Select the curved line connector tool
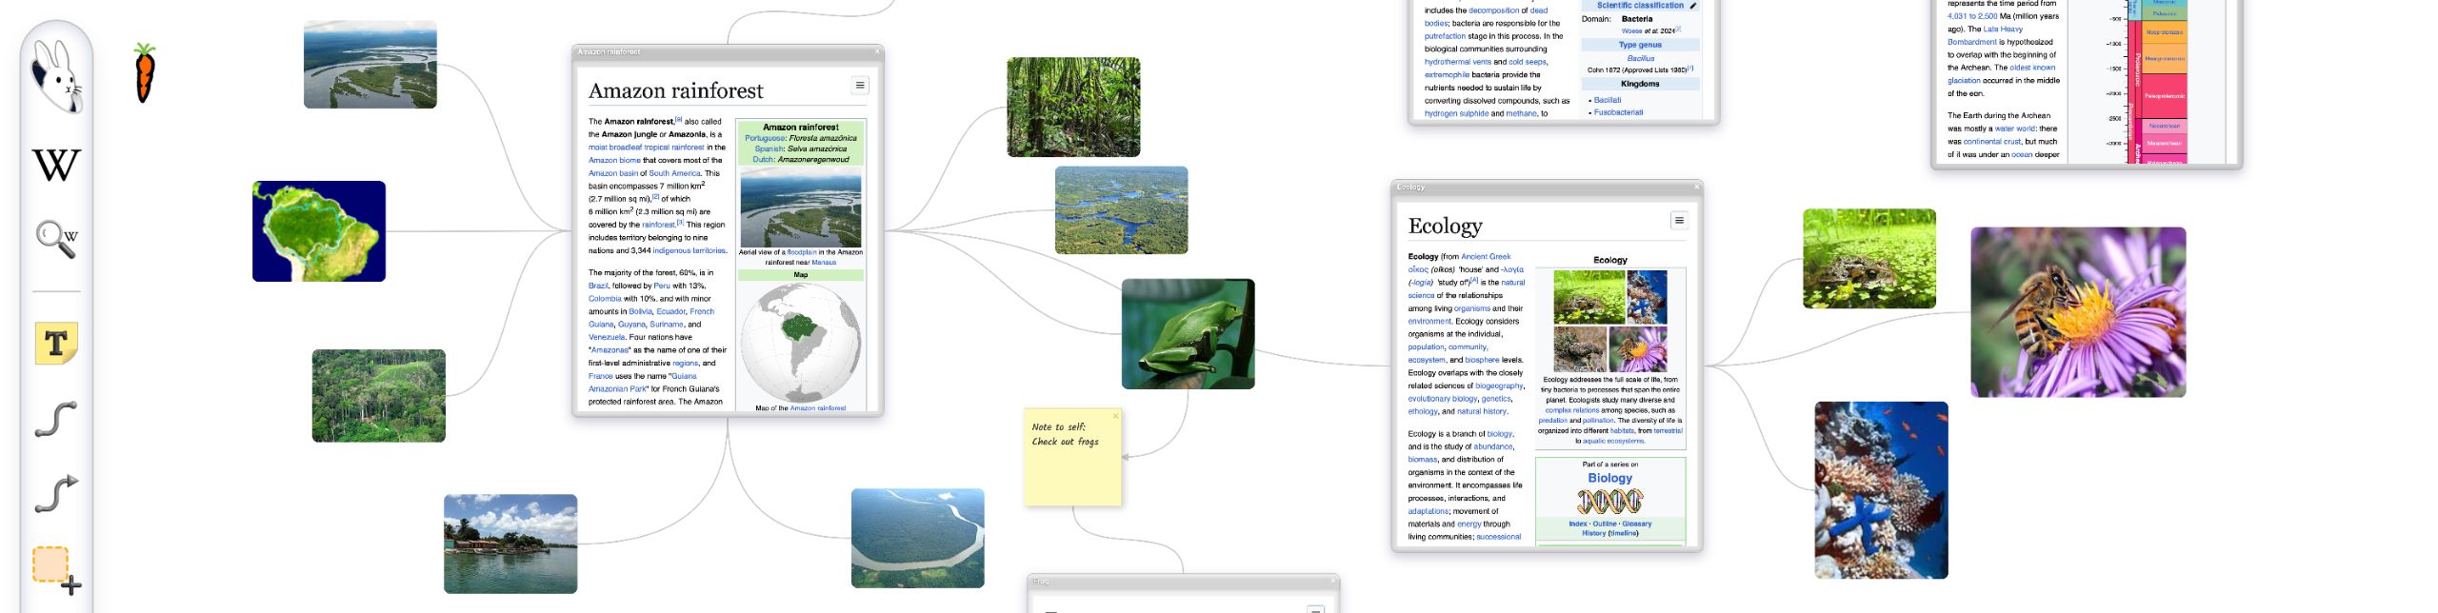Viewport: 2438px width, 613px height. (x=56, y=420)
